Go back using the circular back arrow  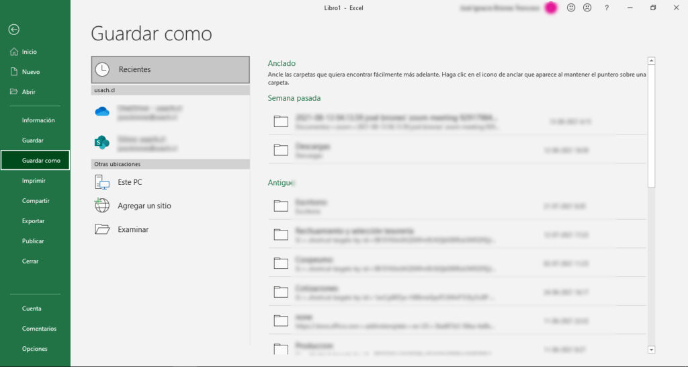click(x=14, y=30)
